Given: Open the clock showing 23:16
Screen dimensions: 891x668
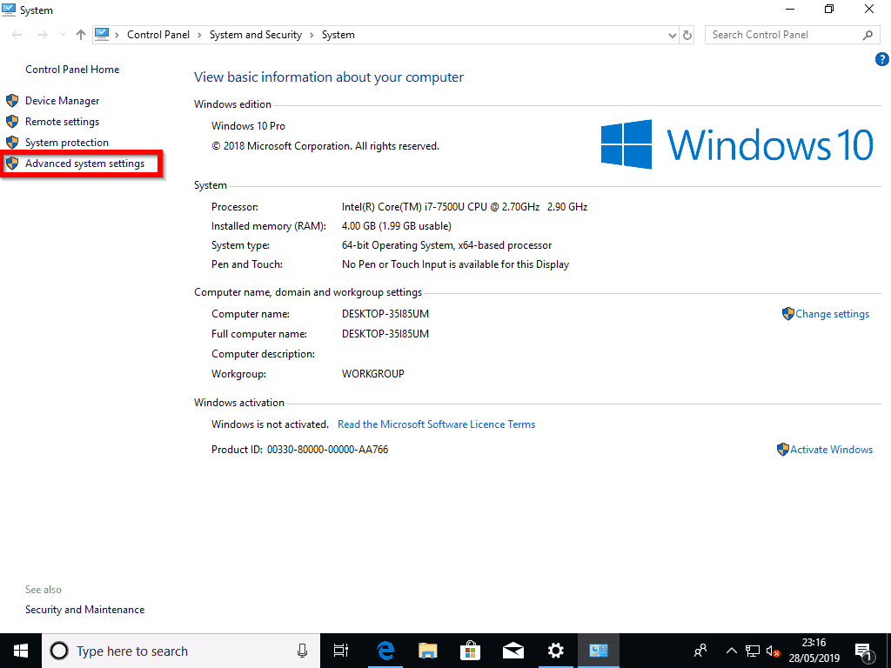Looking at the screenshot, I should tap(814, 651).
